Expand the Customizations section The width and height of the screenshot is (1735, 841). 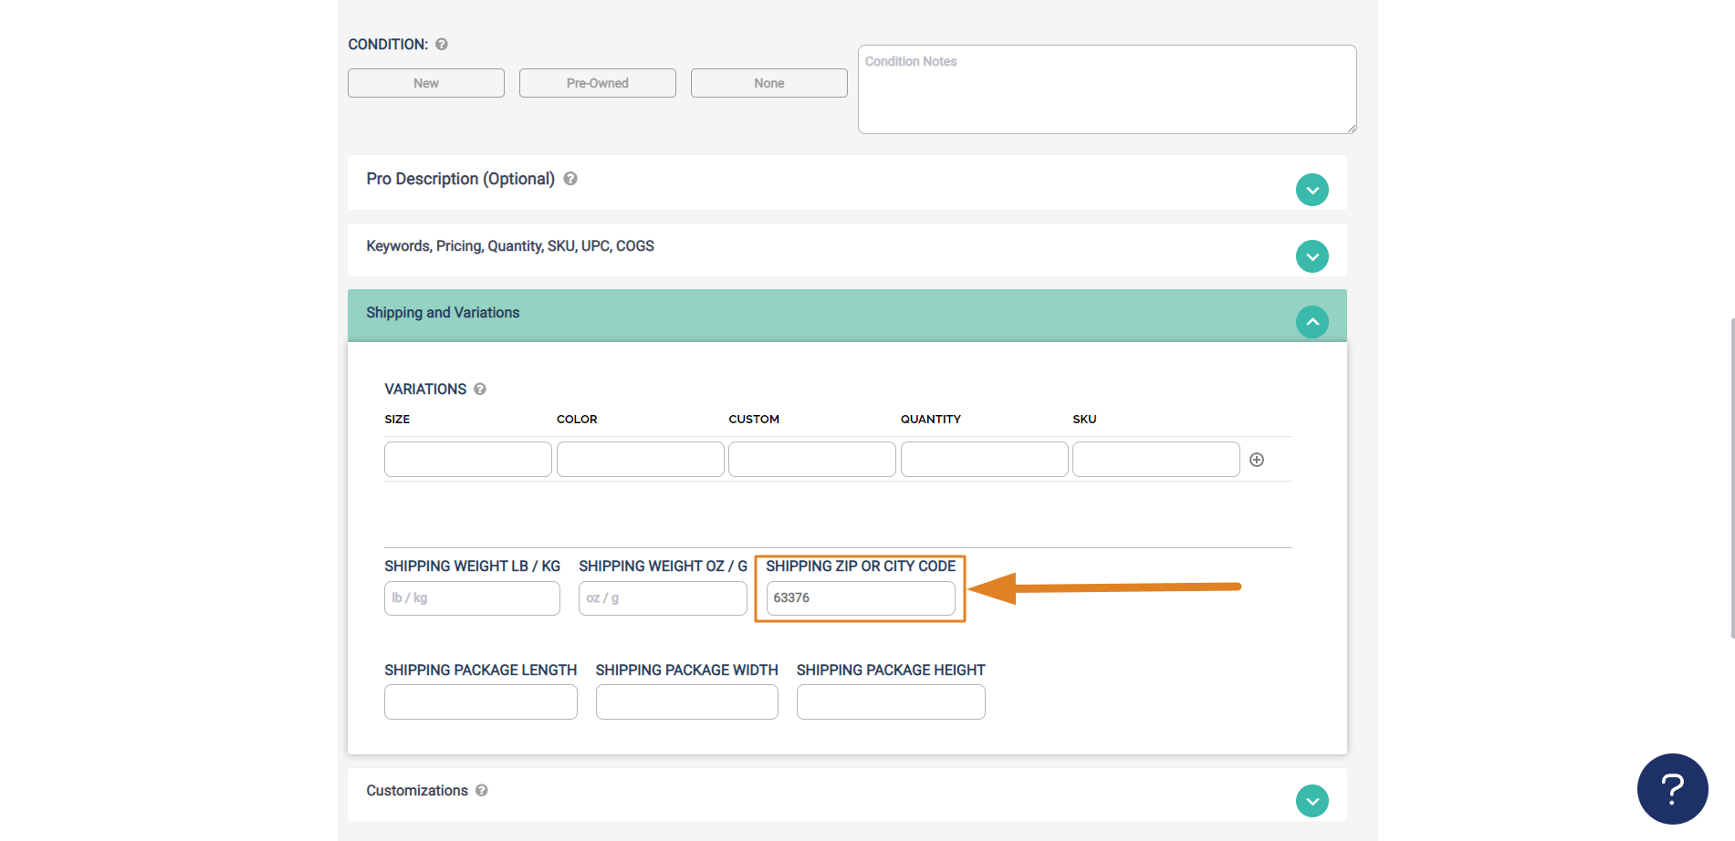1312,801
